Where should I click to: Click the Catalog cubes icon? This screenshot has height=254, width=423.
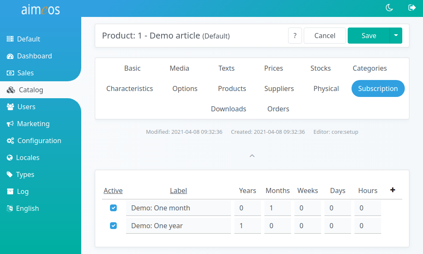click(11, 90)
